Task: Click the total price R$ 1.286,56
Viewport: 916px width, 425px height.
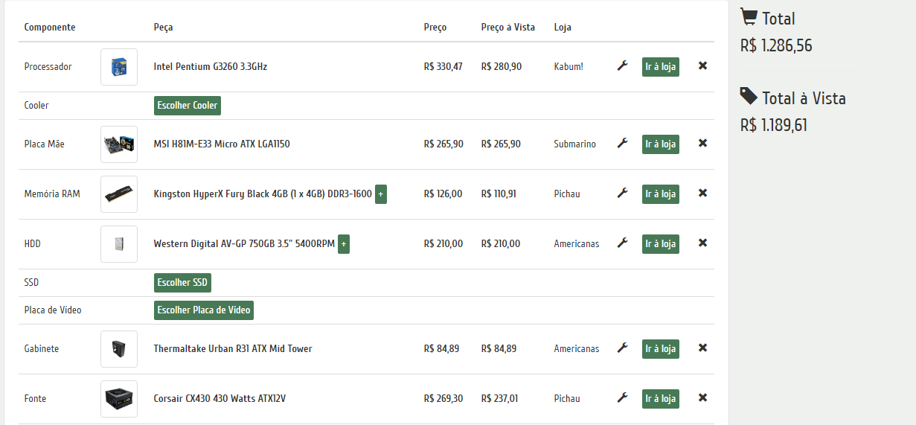Action: coord(776,45)
